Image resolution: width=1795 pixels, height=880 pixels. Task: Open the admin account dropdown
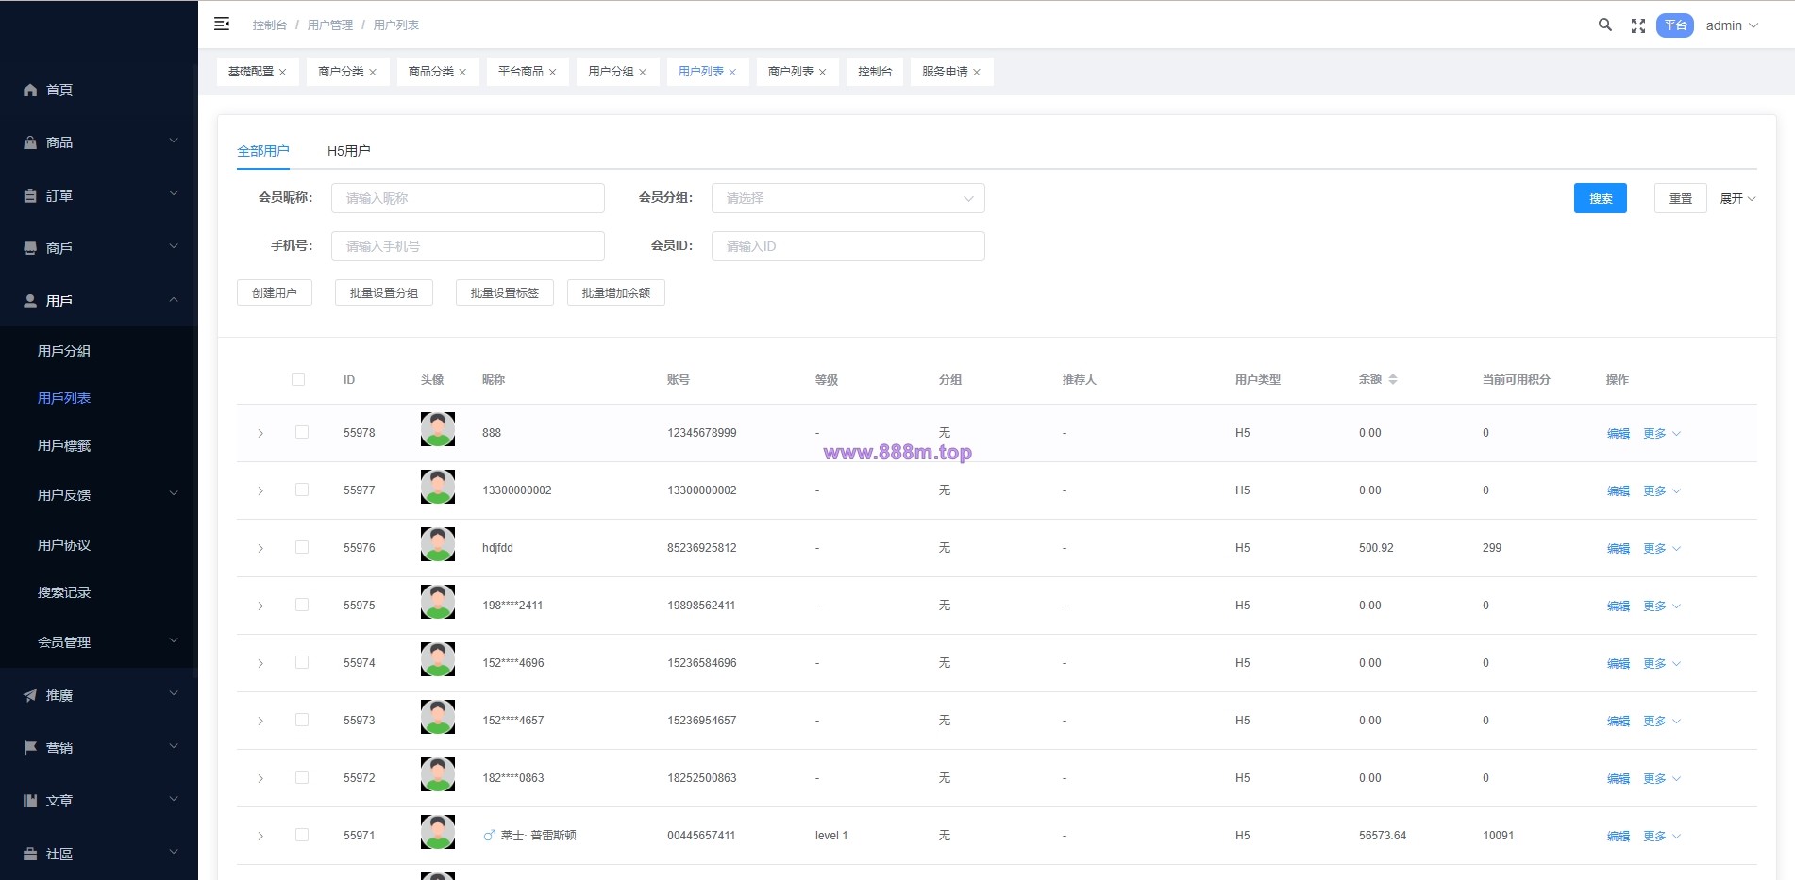(x=1732, y=25)
